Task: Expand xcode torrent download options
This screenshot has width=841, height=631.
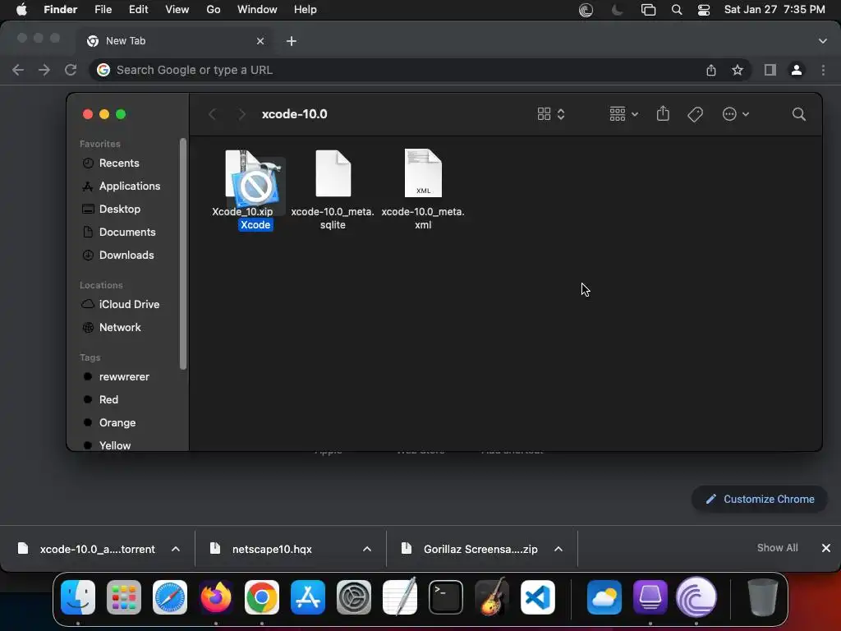Action: 176,549
